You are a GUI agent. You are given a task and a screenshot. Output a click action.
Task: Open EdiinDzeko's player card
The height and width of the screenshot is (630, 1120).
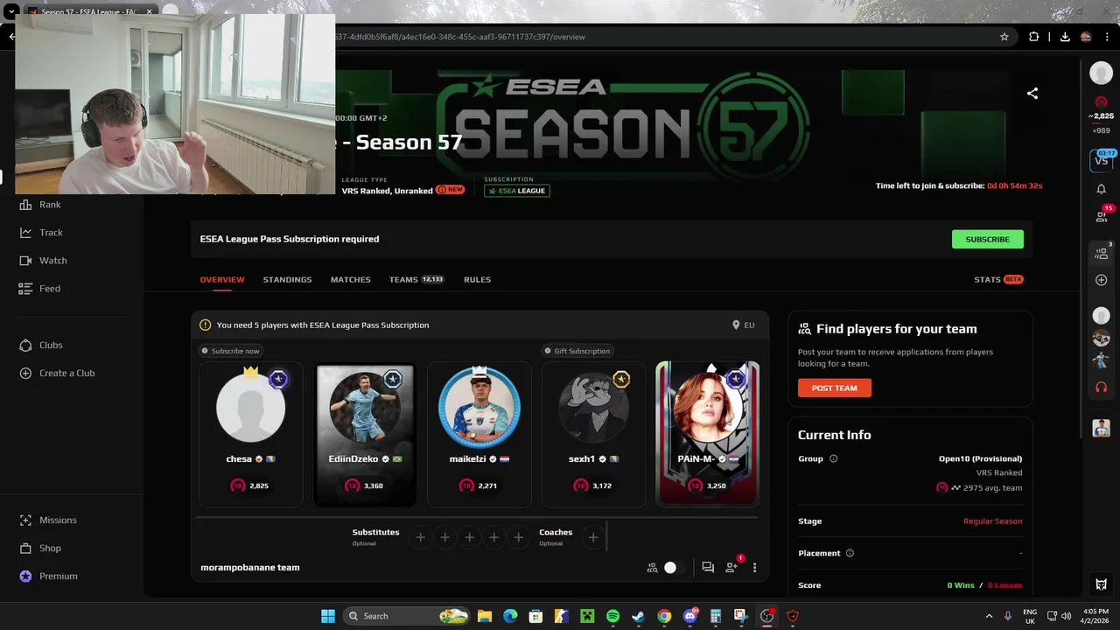(365, 434)
